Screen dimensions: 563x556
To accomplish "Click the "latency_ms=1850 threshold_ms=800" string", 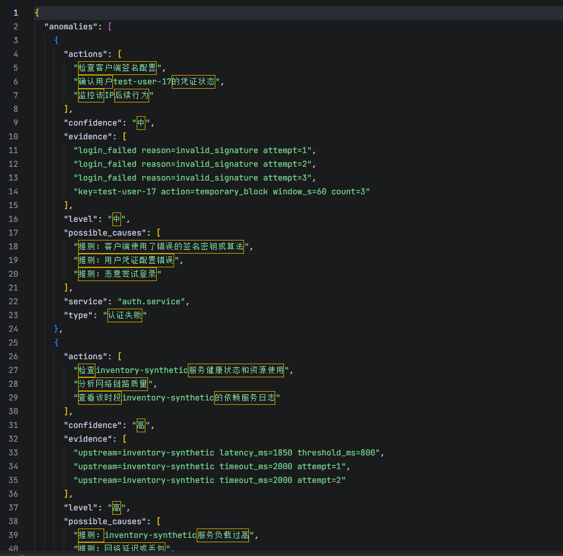I will [x=227, y=453].
